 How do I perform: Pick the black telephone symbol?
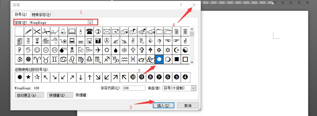click(x=89, y=31)
